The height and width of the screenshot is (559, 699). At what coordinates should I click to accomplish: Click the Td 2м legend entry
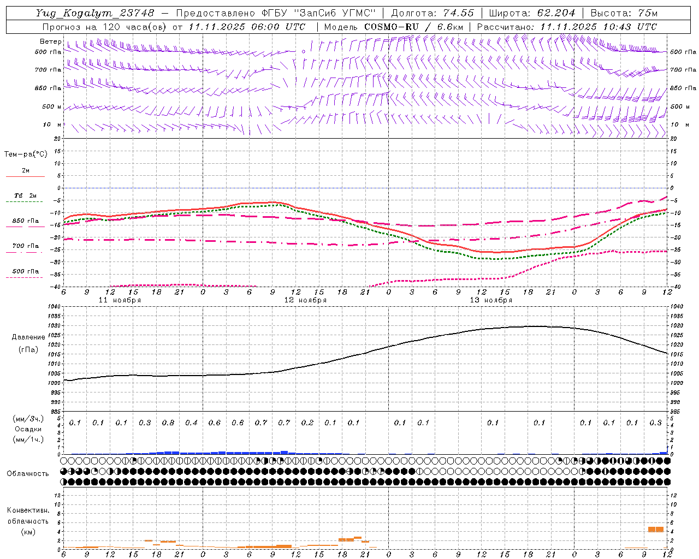(26, 195)
